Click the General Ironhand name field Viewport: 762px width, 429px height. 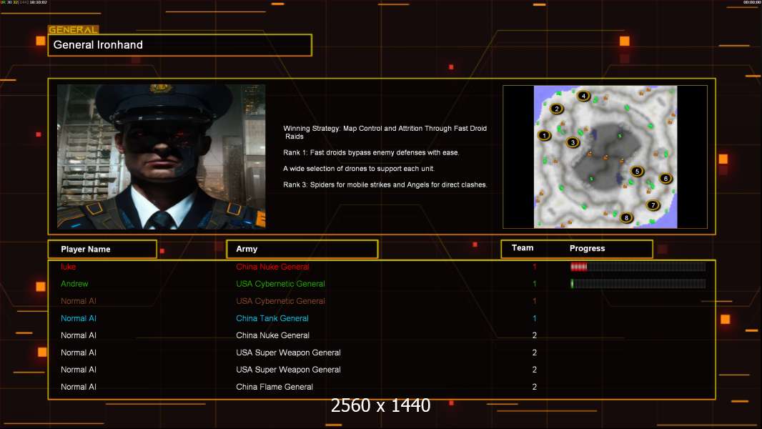pyautogui.click(x=180, y=45)
